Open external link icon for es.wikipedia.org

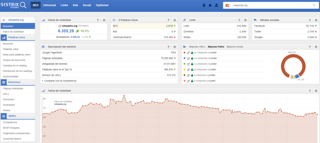188,53
